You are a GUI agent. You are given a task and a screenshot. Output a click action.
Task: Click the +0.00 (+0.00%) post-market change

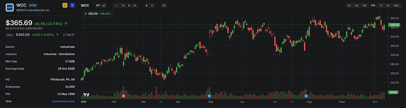pyautogui.click(x=43, y=35)
